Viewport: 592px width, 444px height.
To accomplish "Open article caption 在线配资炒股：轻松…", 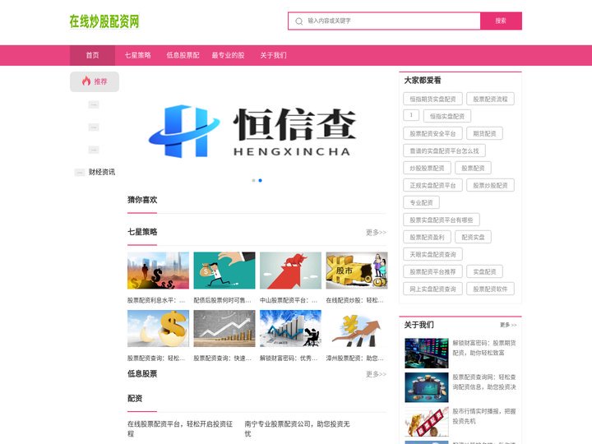I will coord(355,300).
